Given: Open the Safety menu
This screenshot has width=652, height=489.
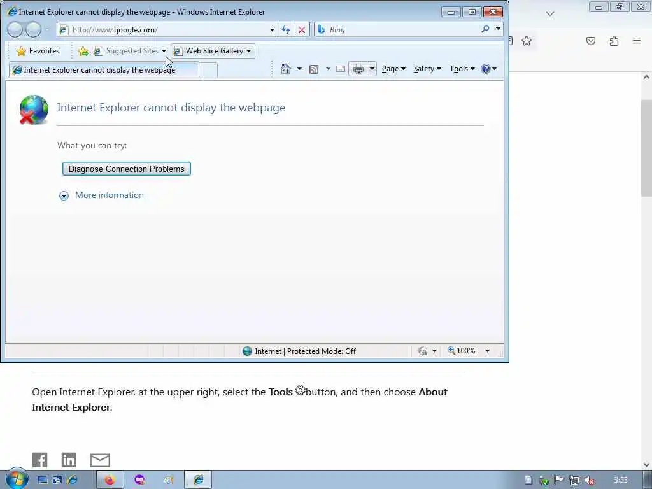Looking at the screenshot, I should pos(427,69).
